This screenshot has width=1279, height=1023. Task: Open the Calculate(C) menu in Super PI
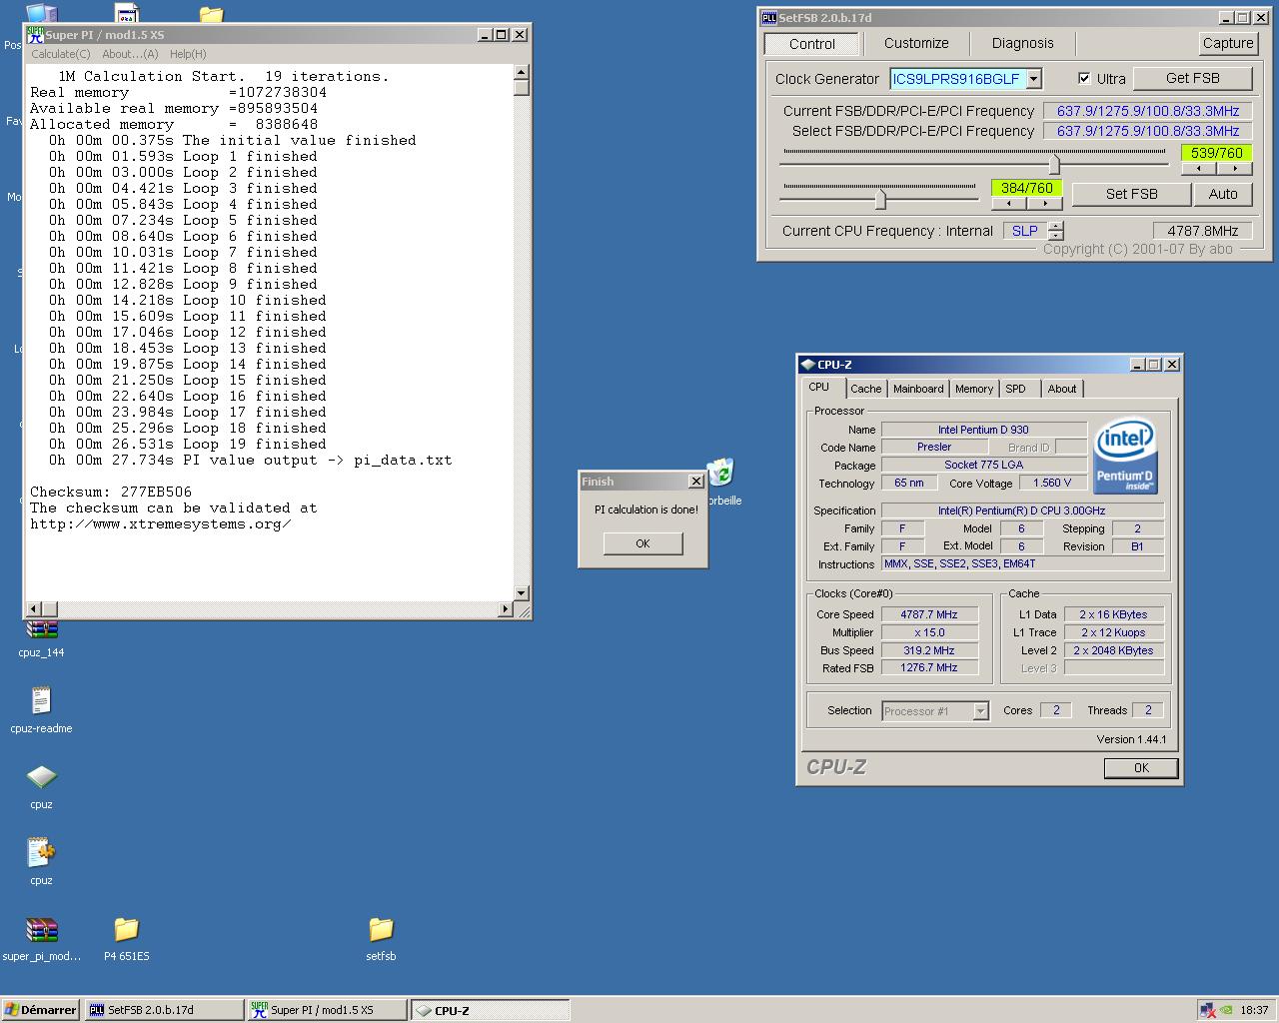(x=60, y=54)
